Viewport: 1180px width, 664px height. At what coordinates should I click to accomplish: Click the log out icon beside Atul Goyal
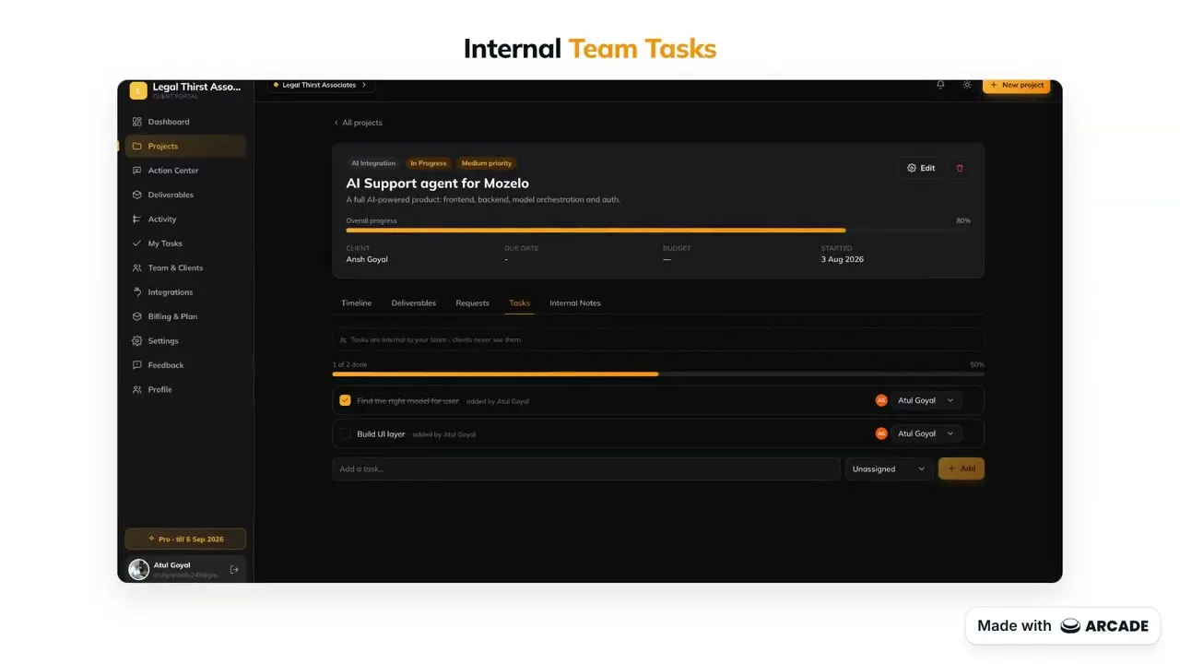234,570
